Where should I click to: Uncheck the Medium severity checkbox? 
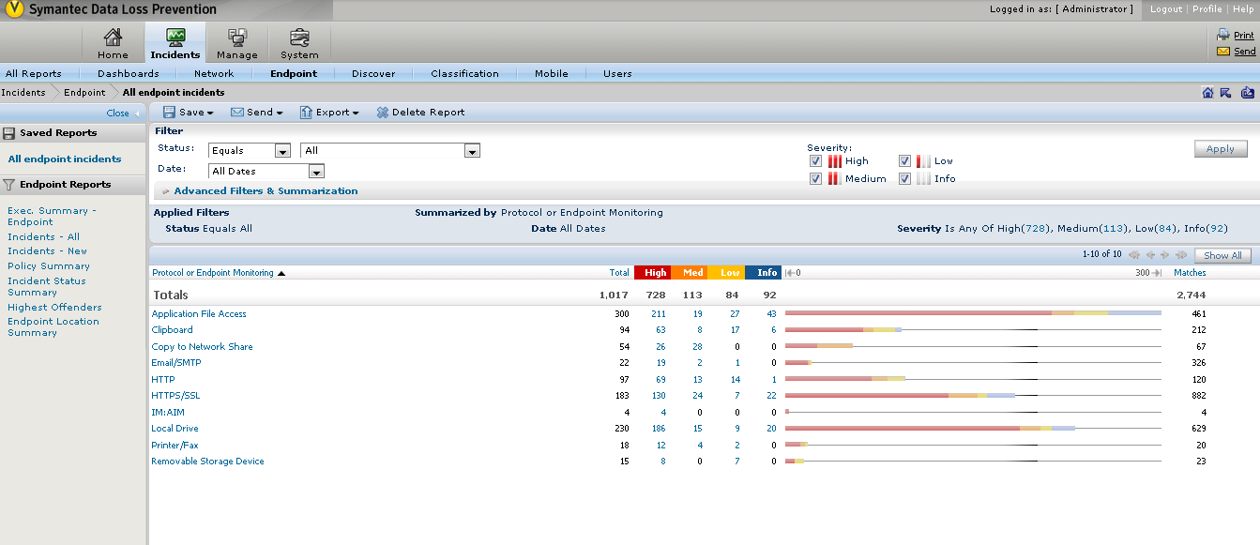click(x=815, y=178)
